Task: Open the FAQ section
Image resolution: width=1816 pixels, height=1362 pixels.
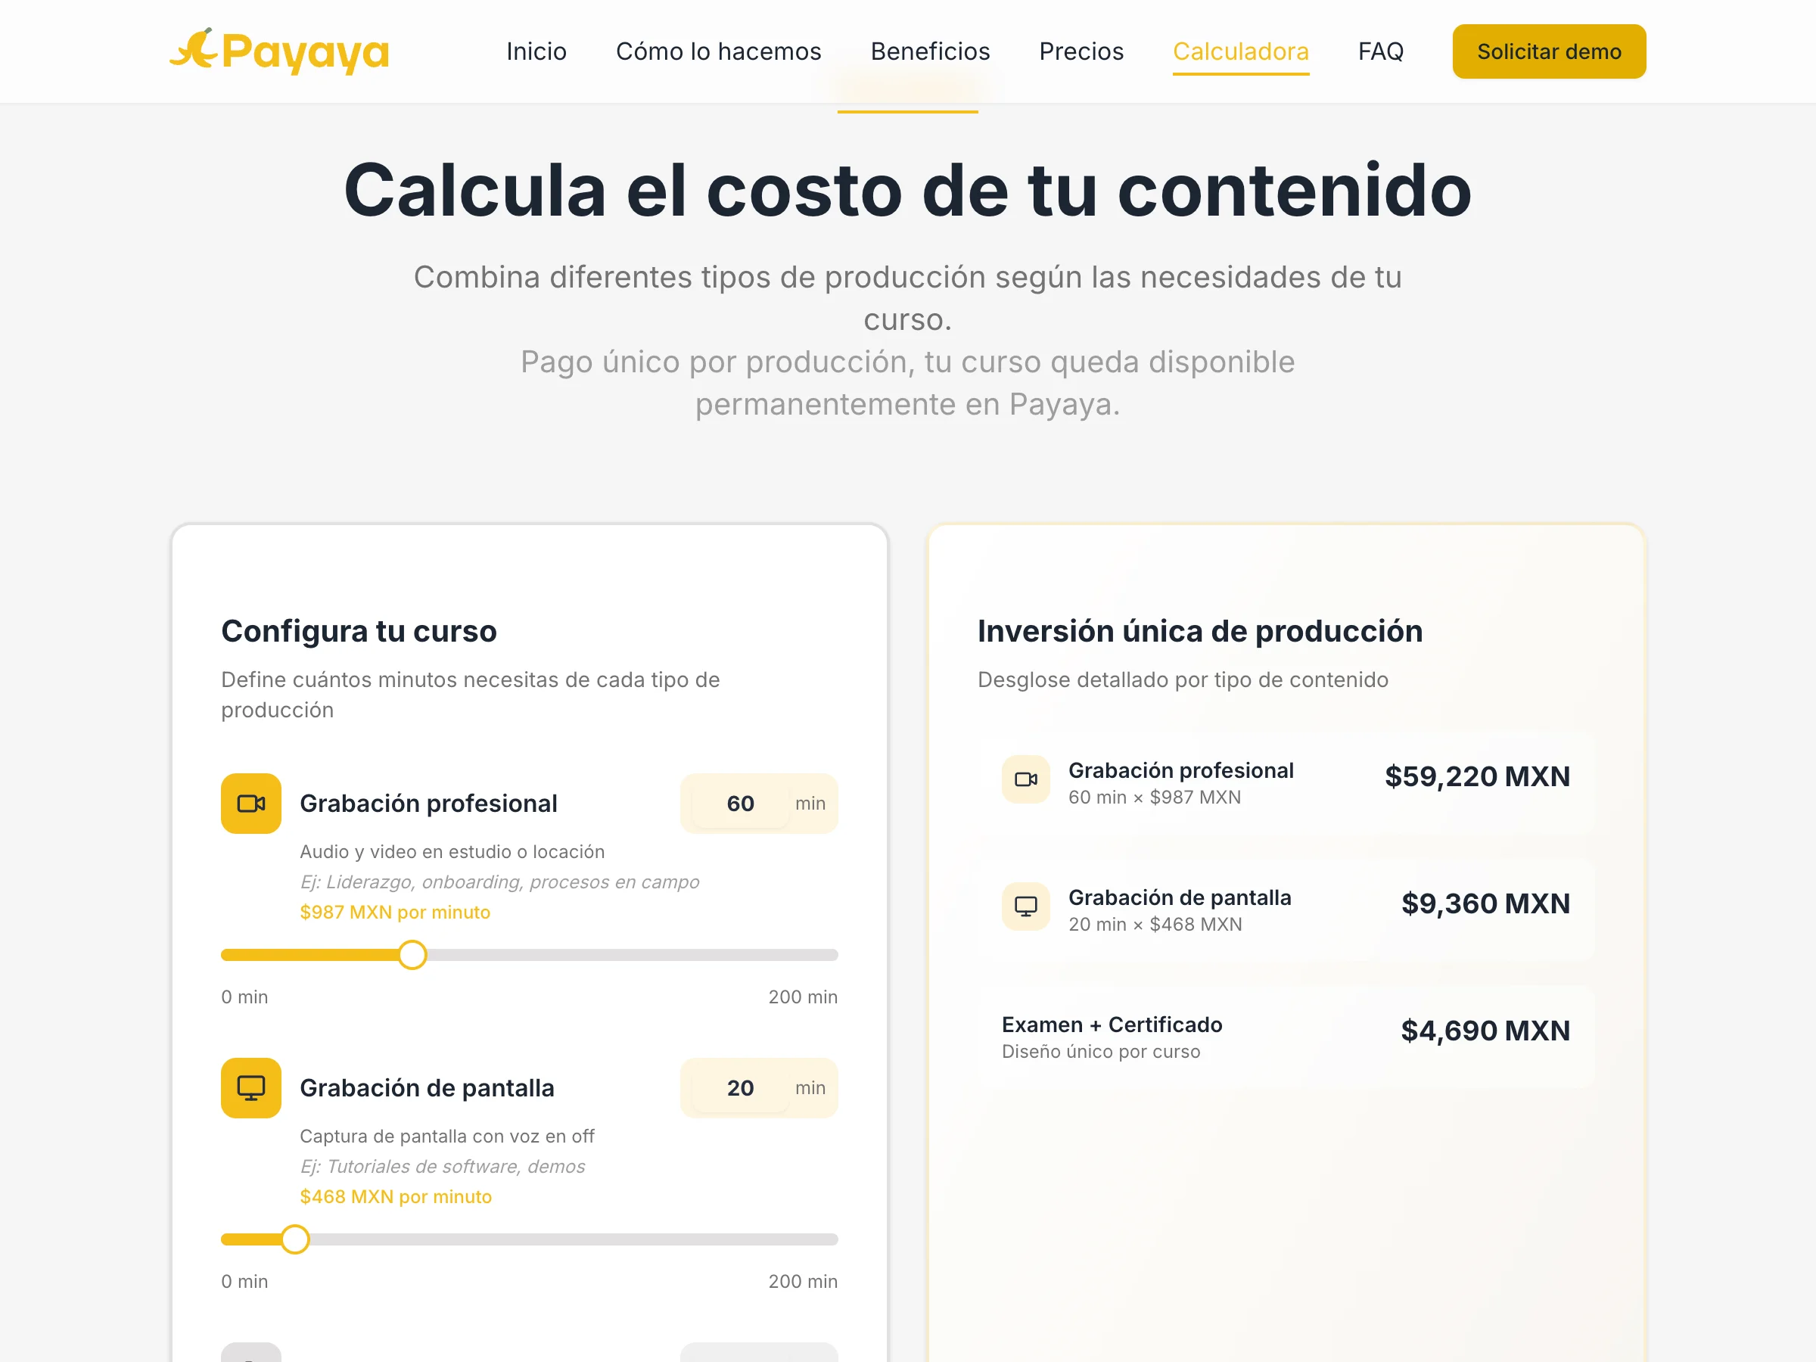Action: [1380, 51]
